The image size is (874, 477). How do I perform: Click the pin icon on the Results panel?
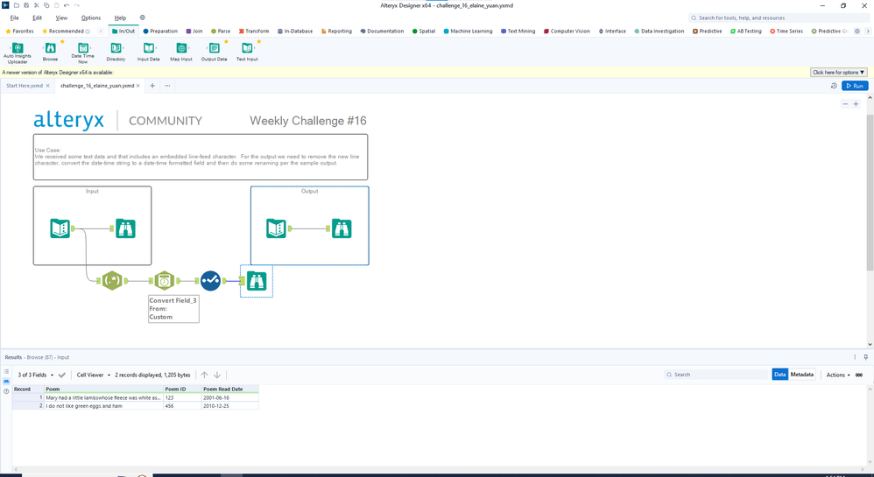pos(865,357)
